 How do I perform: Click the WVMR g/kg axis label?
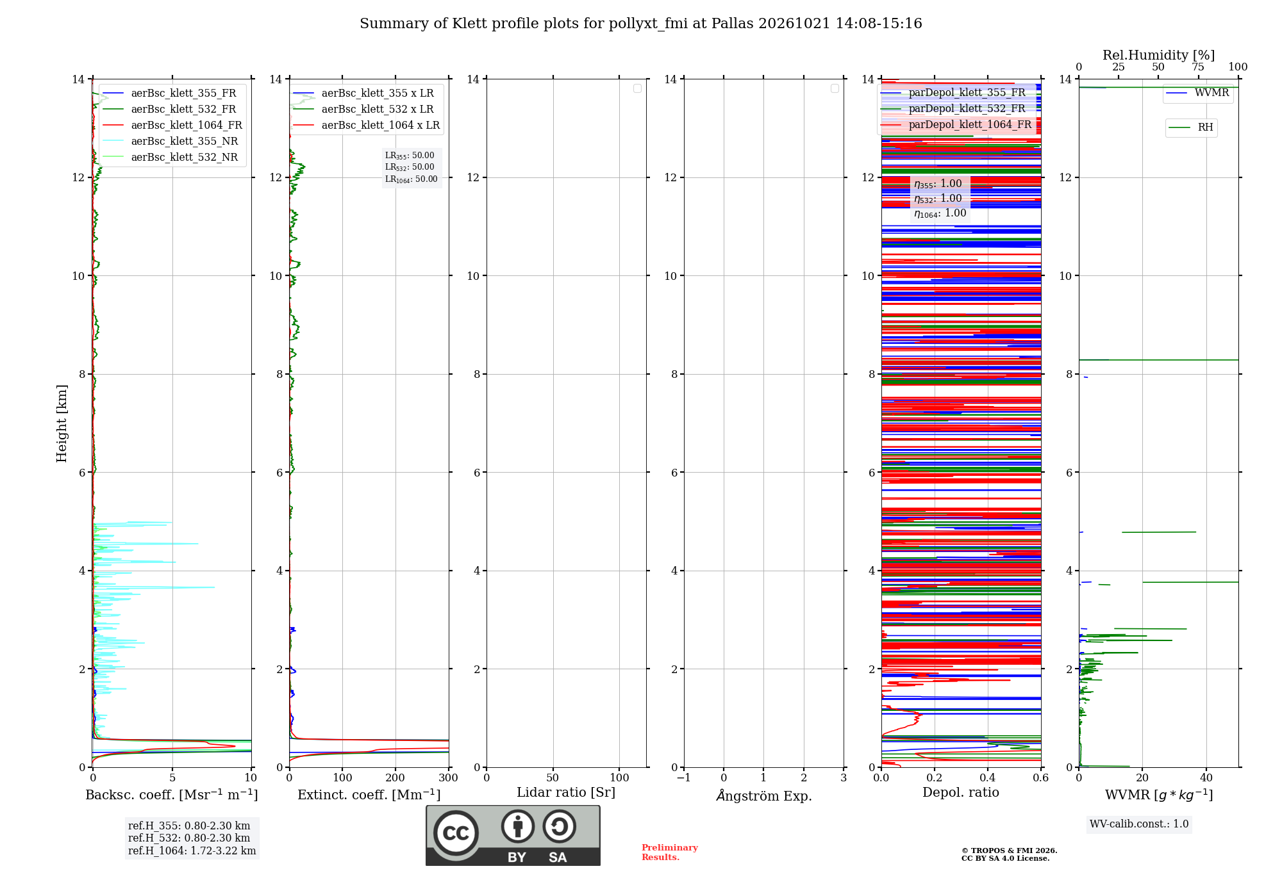(x=1159, y=795)
